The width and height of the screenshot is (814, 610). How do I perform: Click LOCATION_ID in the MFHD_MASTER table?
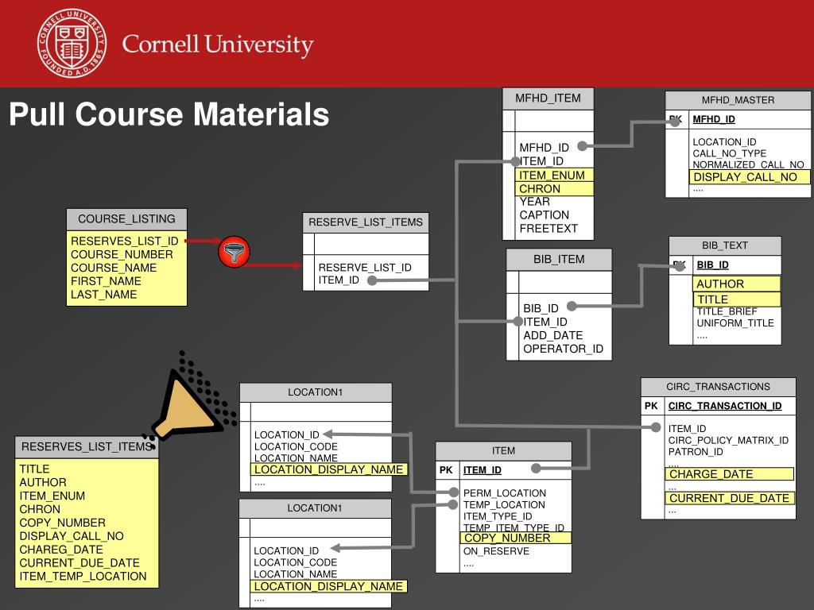(x=724, y=142)
